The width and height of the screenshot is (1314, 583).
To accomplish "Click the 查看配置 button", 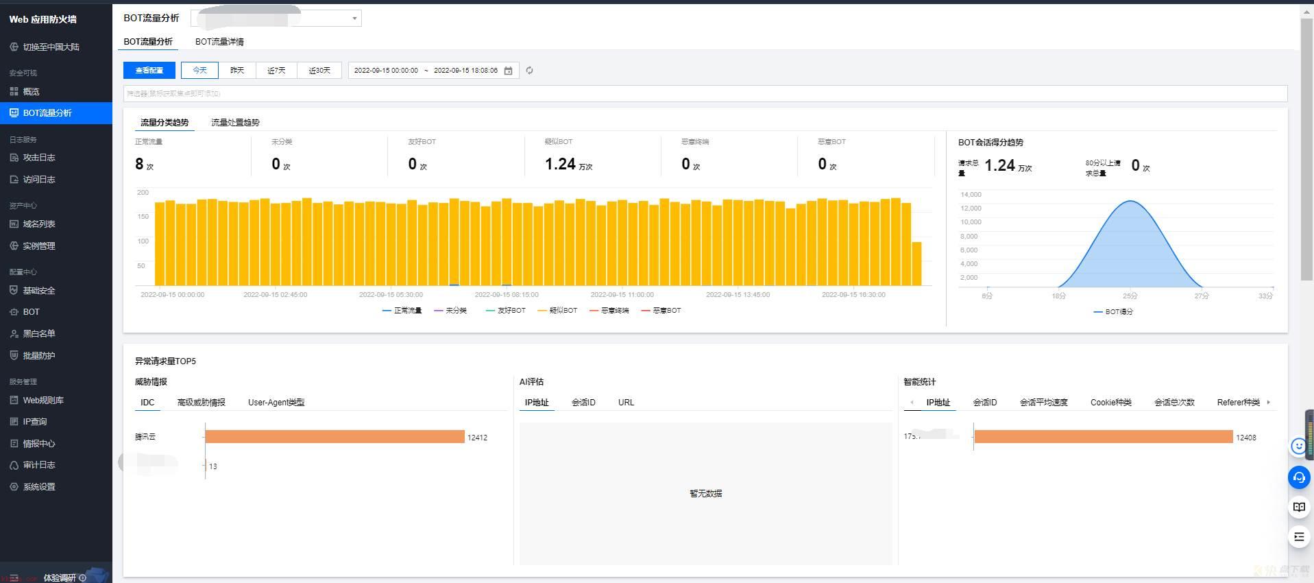I will point(149,70).
